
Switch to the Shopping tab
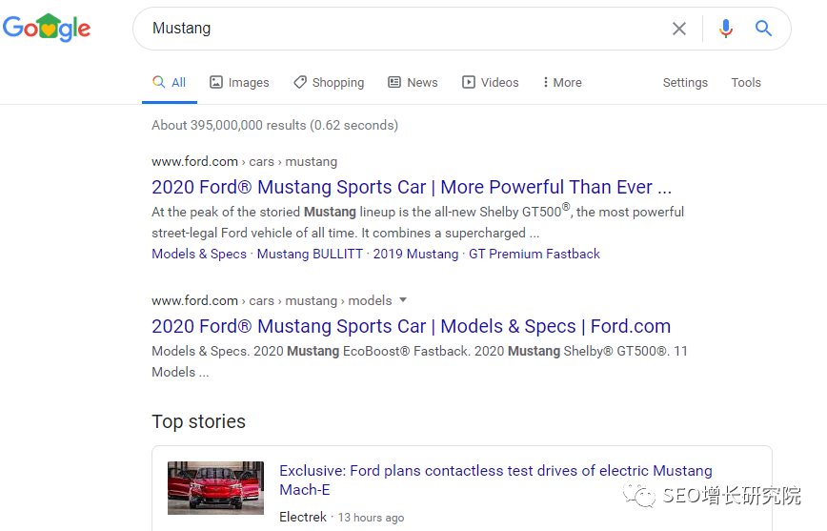(x=328, y=83)
